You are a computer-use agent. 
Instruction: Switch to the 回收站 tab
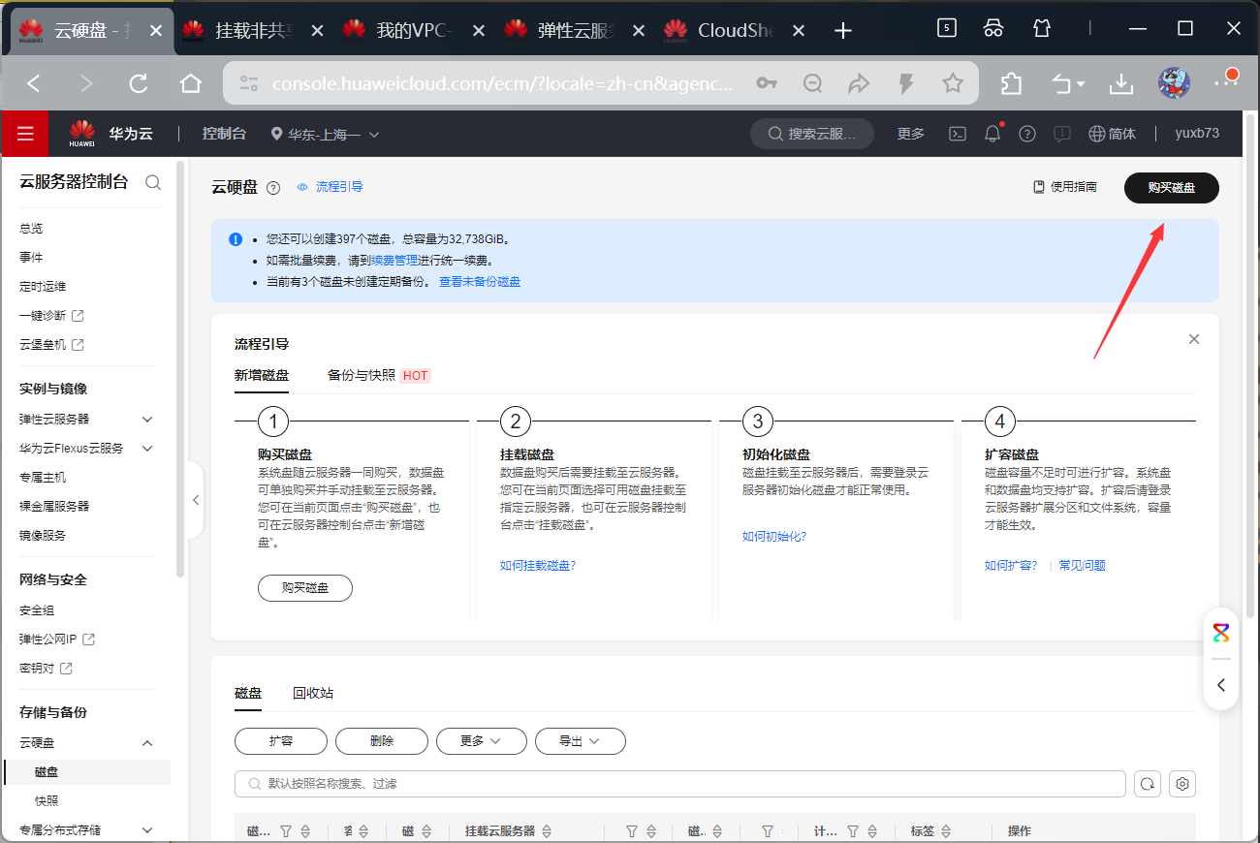click(313, 693)
